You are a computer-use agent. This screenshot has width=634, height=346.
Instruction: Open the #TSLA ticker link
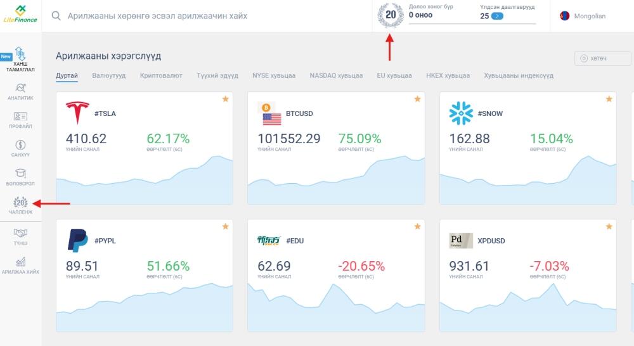click(105, 113)
